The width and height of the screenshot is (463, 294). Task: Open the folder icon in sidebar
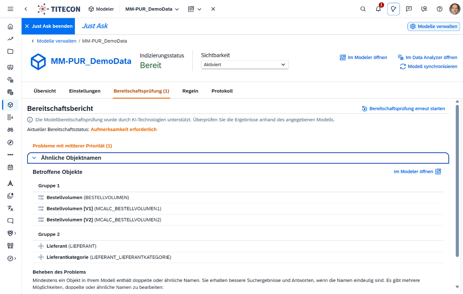pos(10,51)
